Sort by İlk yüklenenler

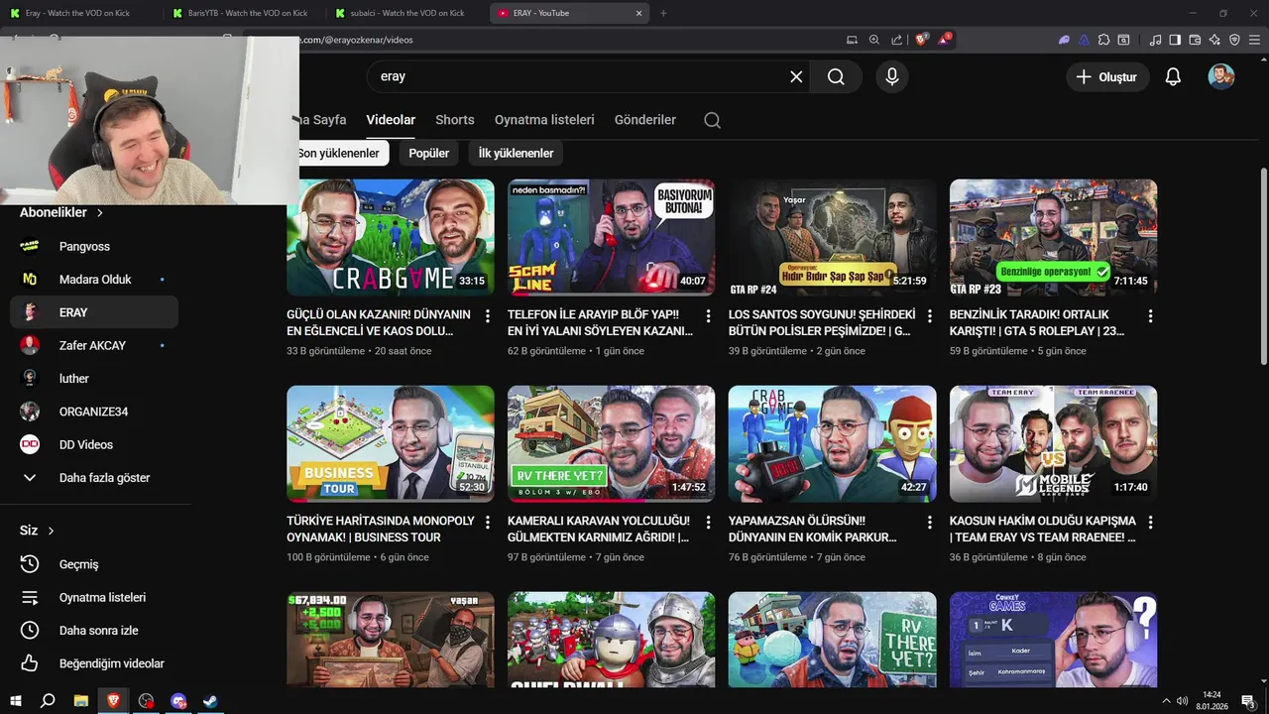coord(516,153)
